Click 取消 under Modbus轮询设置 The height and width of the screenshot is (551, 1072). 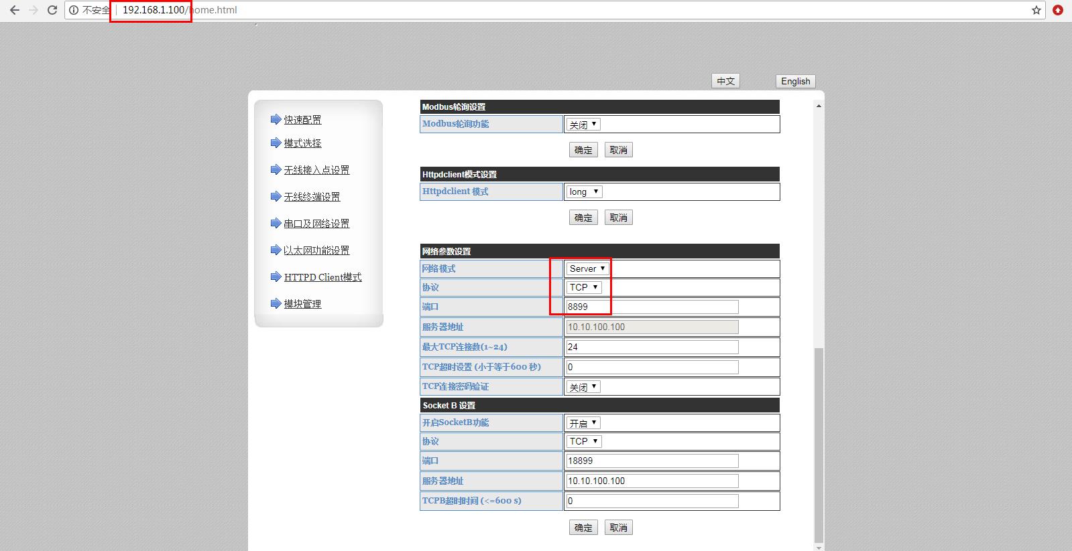click(x=619, y=150)
